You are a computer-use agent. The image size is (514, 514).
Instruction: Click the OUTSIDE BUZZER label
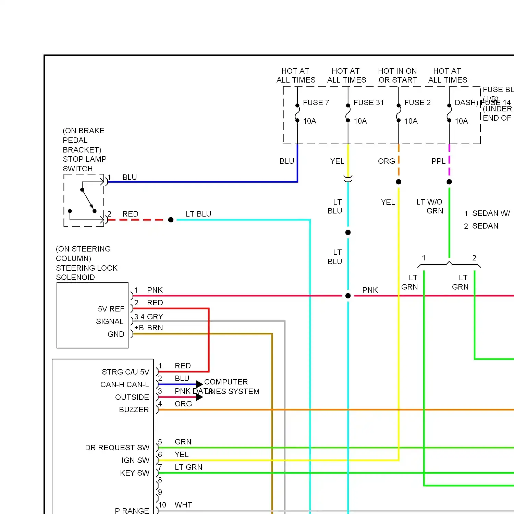132,403
